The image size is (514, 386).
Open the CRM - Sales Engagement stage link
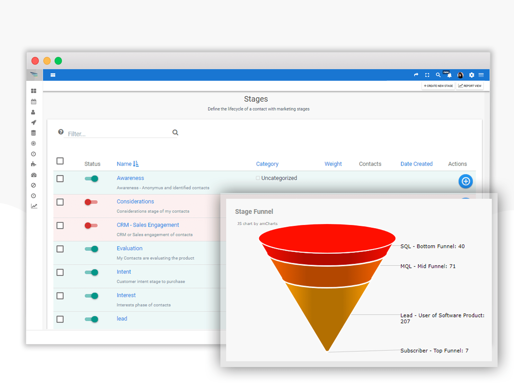[148, 225]
